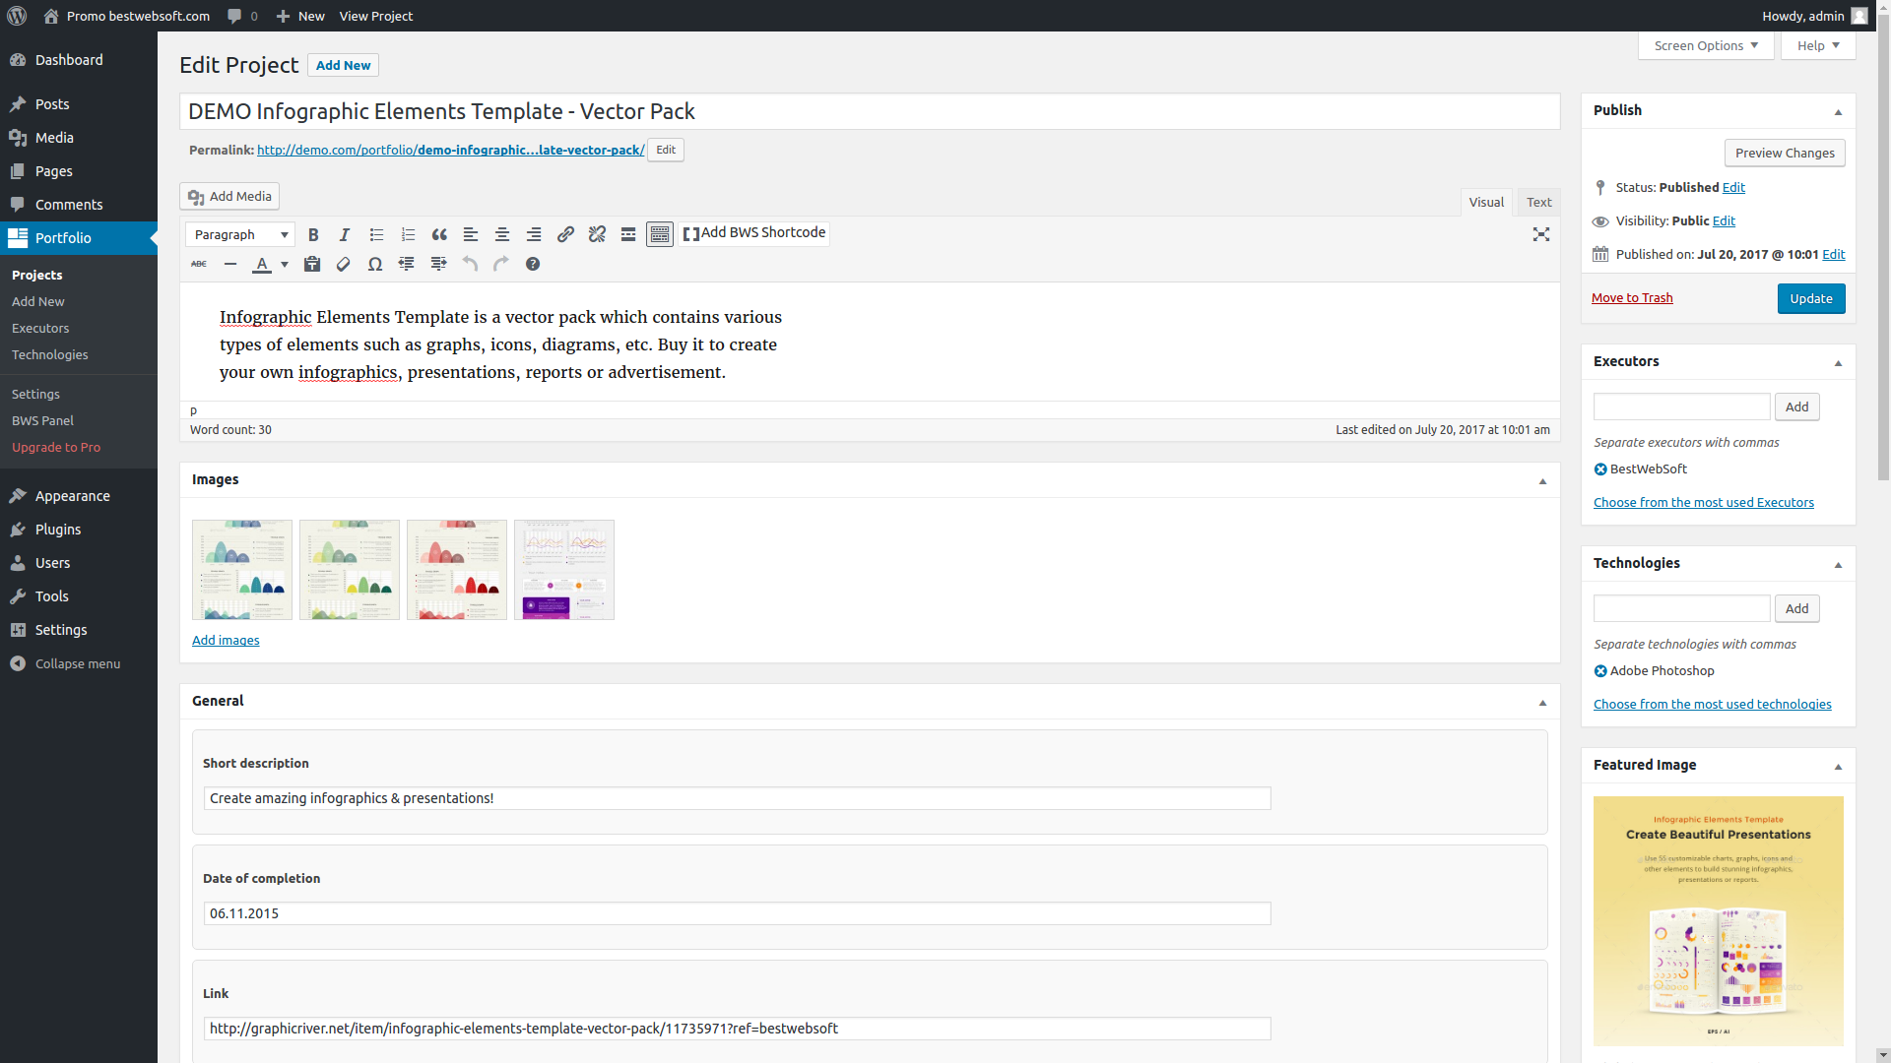Paste as text icon

312,264
